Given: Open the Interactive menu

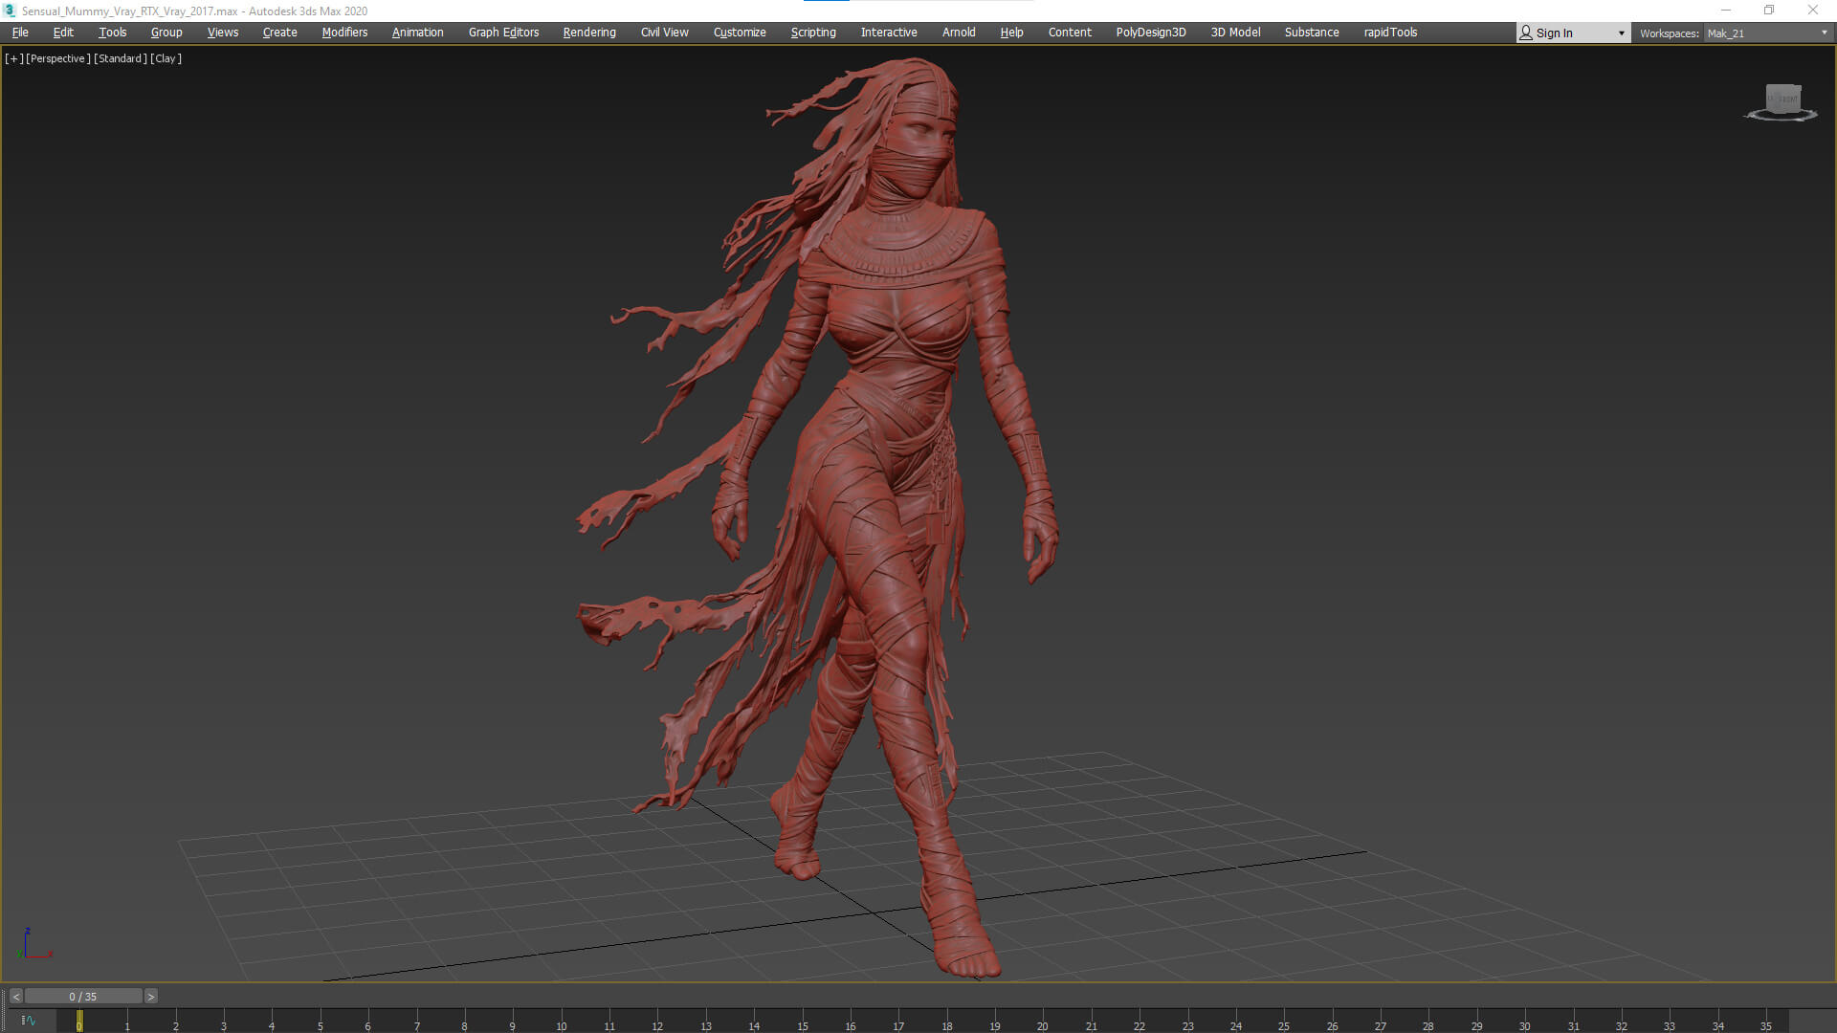Looking at the screenshot, I should (889, 33).
